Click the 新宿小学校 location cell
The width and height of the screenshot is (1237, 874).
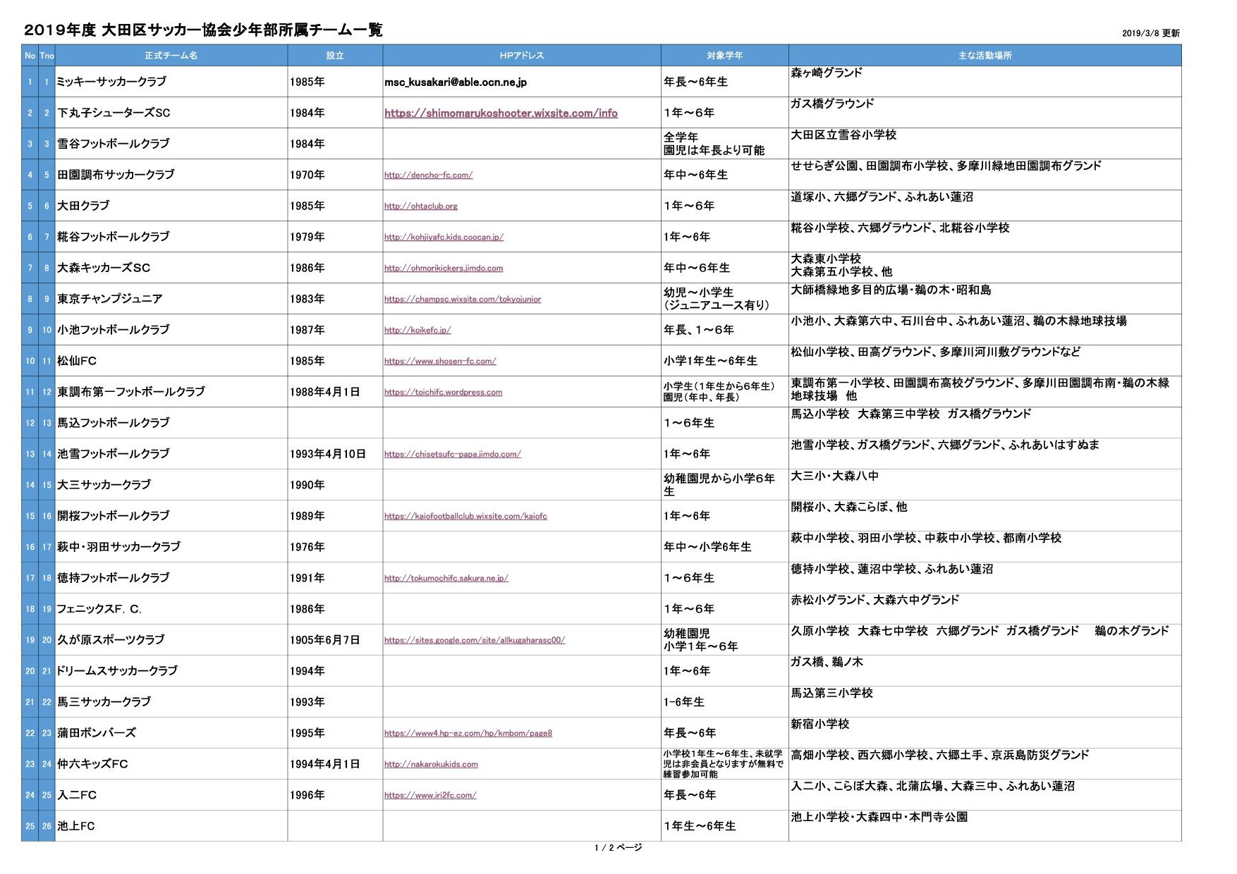pos(985,733)
